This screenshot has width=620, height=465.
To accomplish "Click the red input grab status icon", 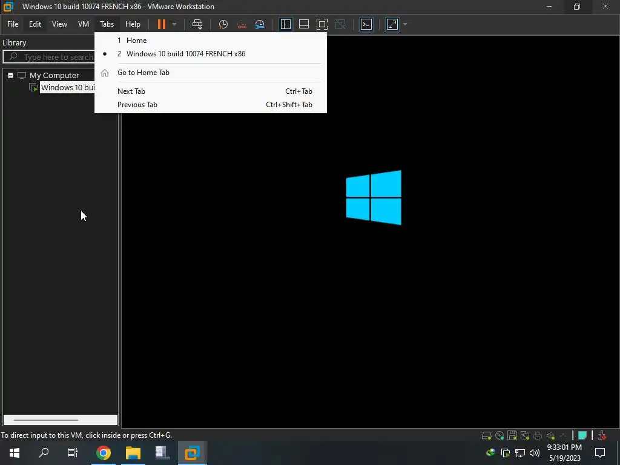I will [602, 435].
